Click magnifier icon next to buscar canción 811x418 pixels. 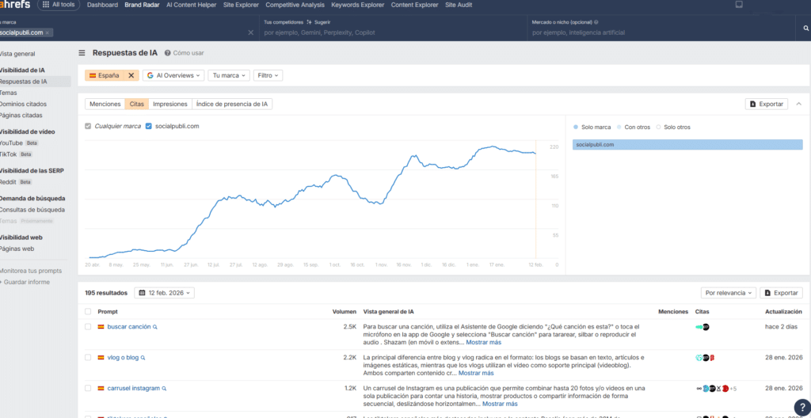pyautogui.click(x=155, y=327)
